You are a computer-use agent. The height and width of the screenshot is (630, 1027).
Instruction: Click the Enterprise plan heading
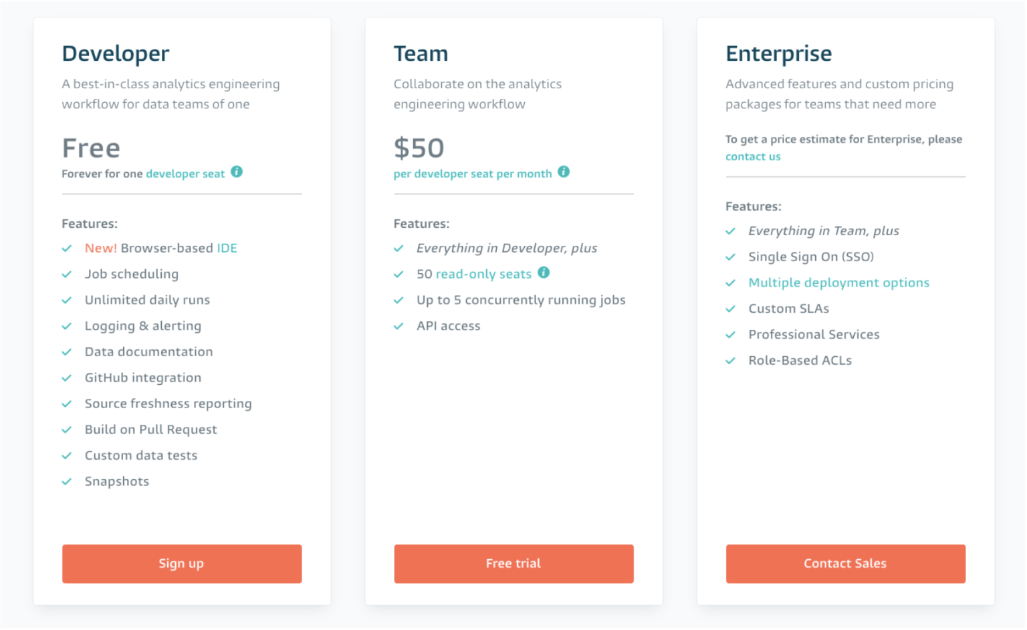(x=779, y=53)
